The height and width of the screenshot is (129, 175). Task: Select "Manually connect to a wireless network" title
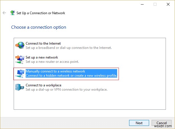pos(55,71)
